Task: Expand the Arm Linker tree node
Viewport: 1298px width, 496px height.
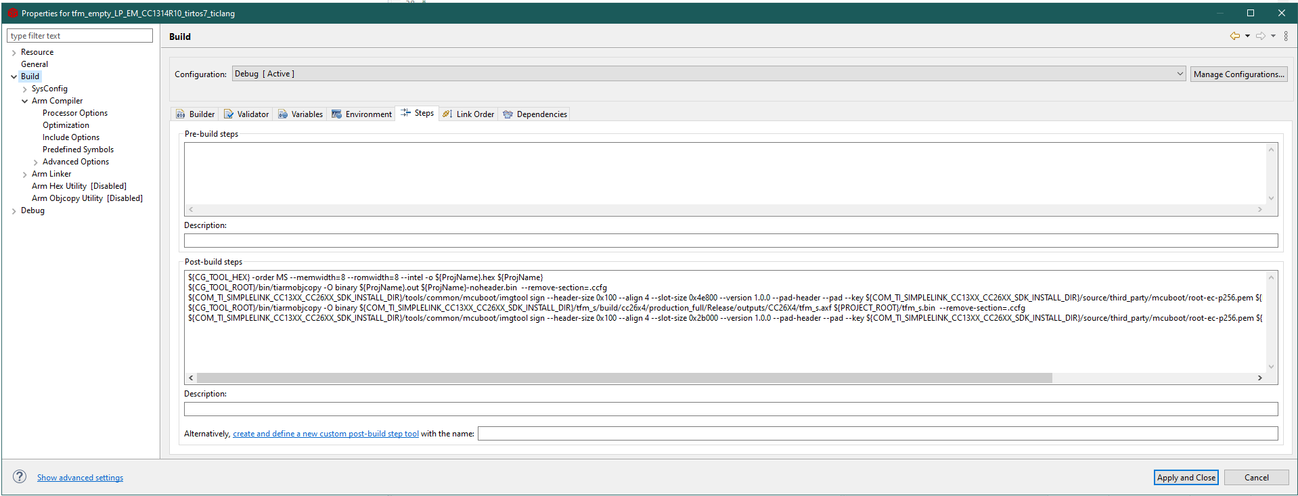Action: pos(25,175)
